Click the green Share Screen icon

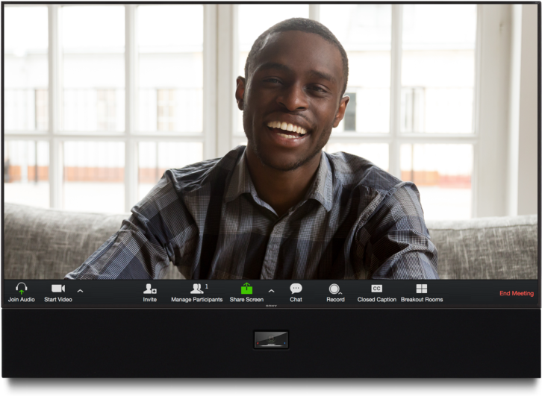[x=246, y=289]
